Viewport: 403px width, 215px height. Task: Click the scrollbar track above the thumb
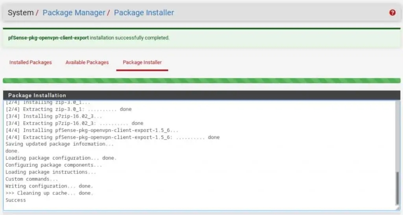397,134
